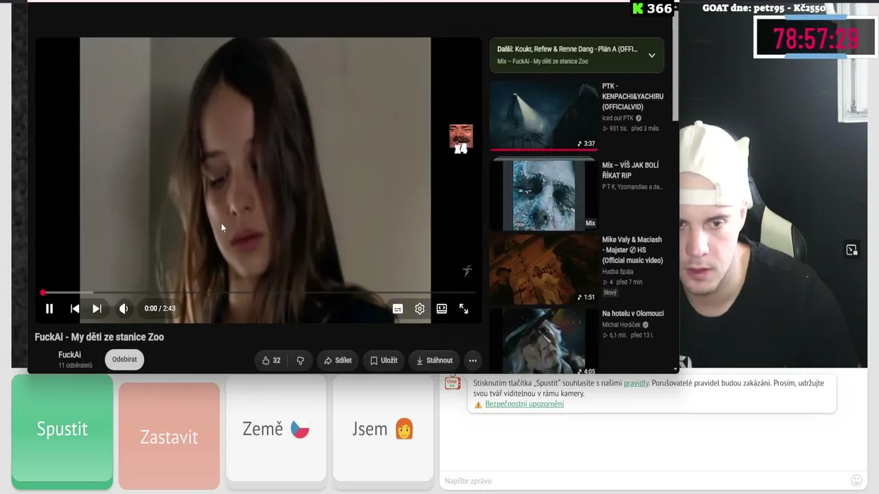Enter fullscreen video mode
879x494 pixels.
click(x=464, y=309)
